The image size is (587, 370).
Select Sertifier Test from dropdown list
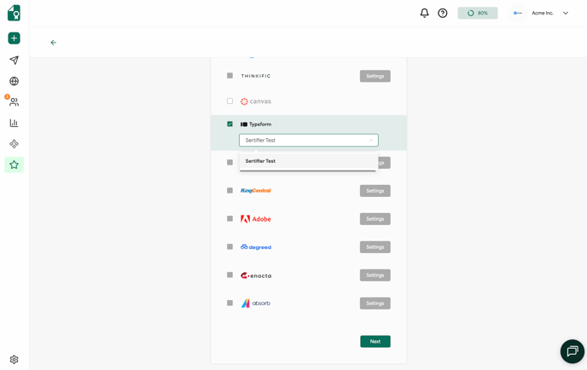(x=261, y=161)
